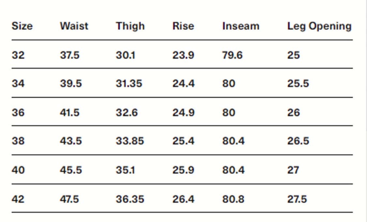Select size 32 in the Size column
The height and width of the screenshot is (222, 367).
click(x=18, y=55)
